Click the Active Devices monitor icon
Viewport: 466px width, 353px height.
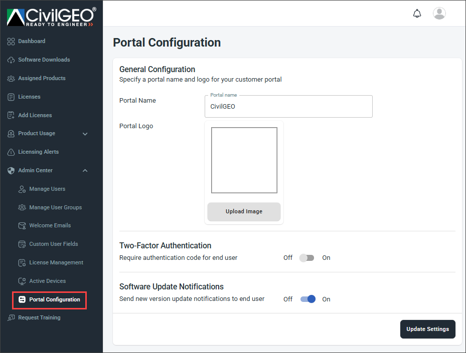tap(22, 281)
